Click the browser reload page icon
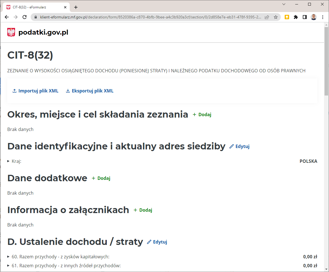Screen dimensions: 329x272 coord(25,17)
